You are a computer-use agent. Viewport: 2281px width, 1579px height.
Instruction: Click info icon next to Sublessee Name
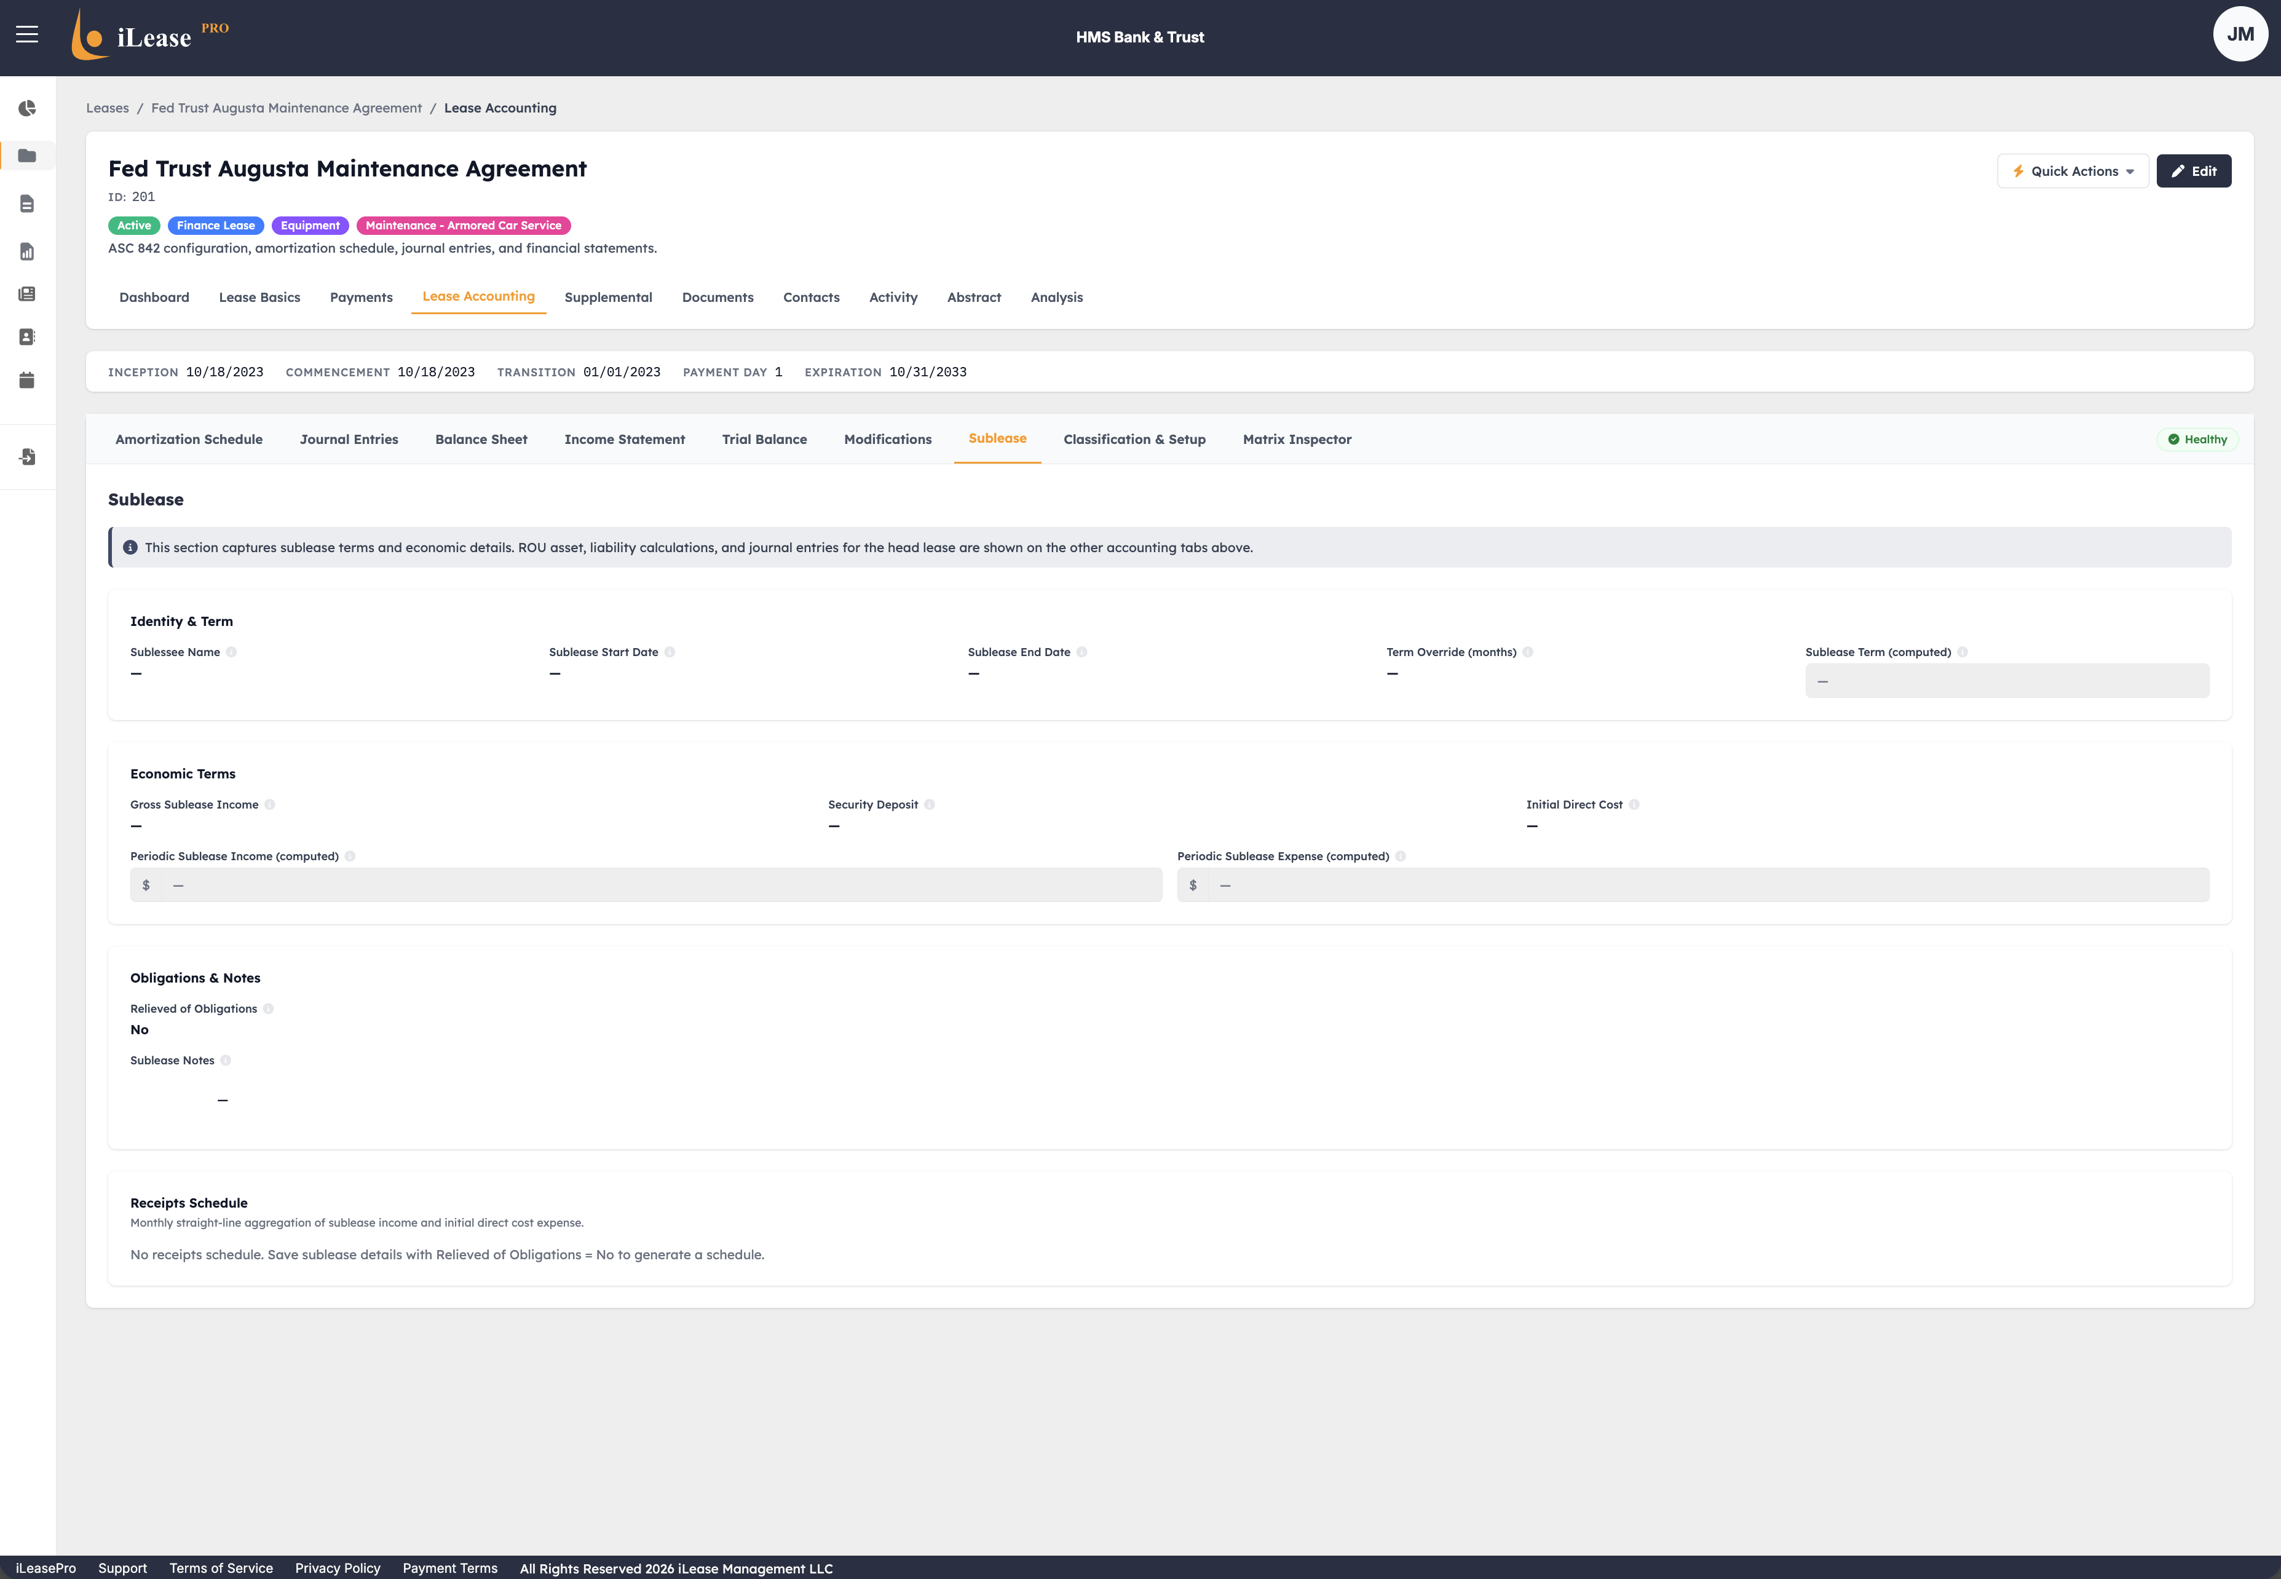[231, 652]
